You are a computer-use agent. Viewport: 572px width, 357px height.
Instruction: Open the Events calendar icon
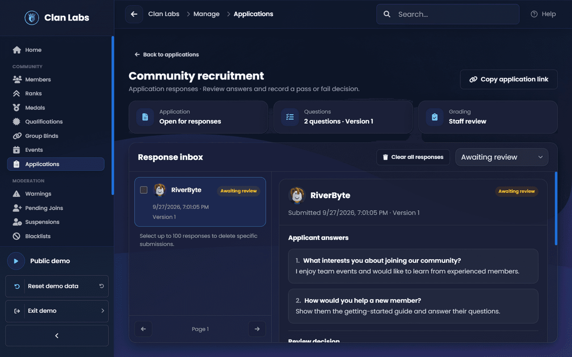point(17,150)
